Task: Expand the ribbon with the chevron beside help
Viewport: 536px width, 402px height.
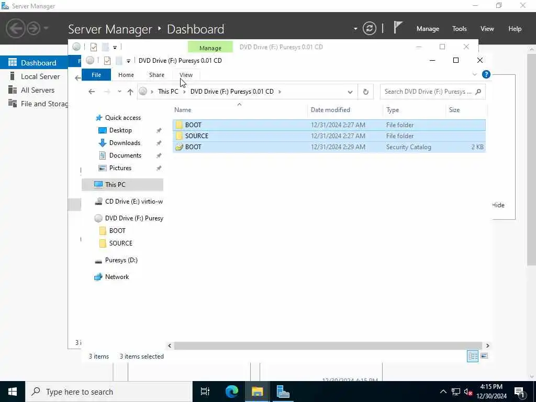Action: point(474,74)
